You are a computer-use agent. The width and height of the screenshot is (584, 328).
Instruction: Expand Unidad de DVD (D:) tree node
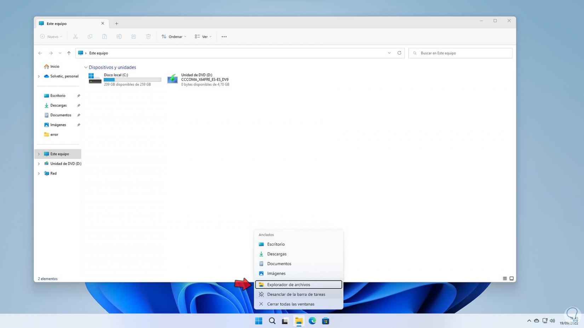coord(39,164)
